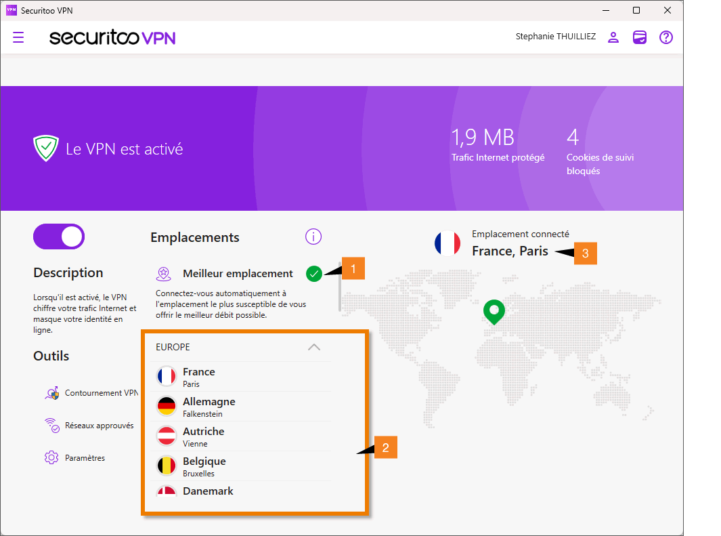
Task: Select Belgique Bruxelles location
Action: (241, 466)
